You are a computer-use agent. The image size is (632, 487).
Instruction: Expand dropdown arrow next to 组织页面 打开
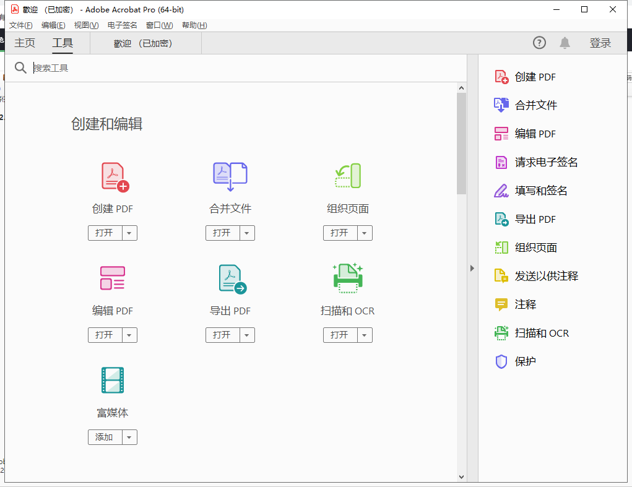click(365, 233)
